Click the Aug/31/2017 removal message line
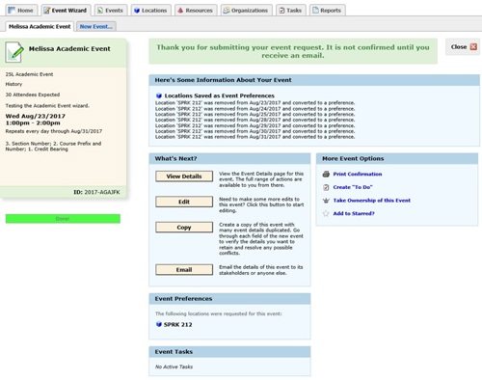 (255, 137)
